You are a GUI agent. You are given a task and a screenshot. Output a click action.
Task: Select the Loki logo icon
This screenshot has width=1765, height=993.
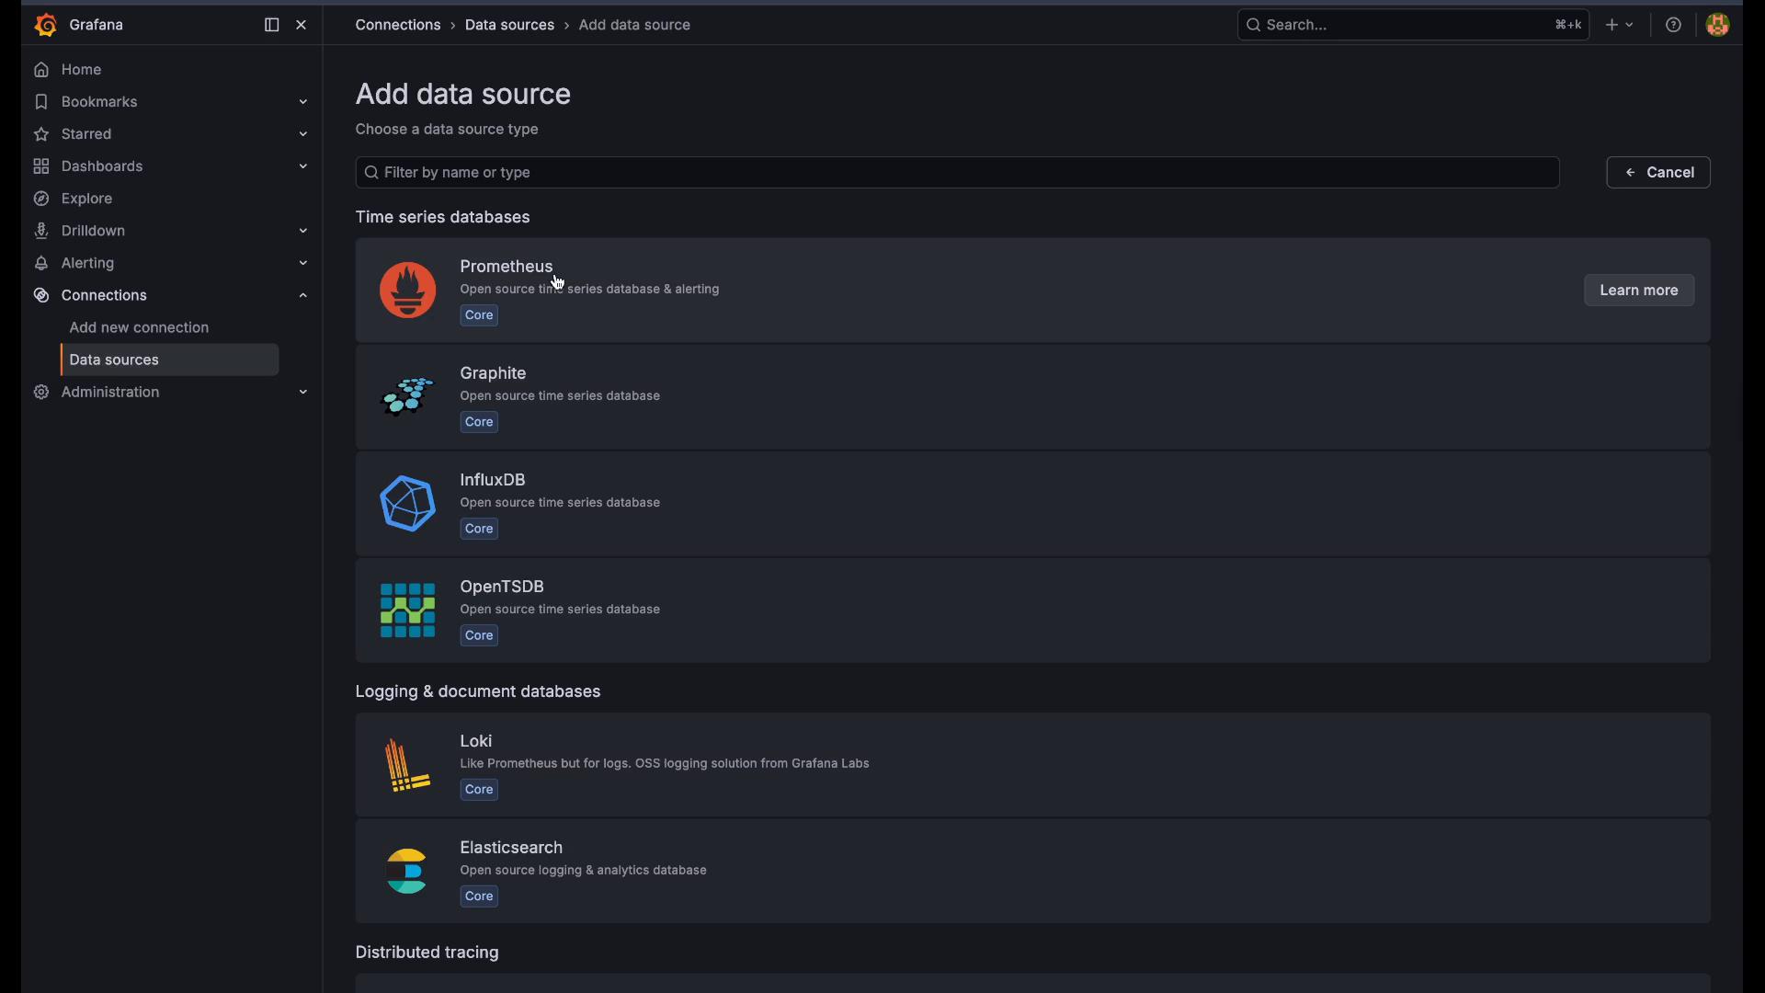click(408, 765)
